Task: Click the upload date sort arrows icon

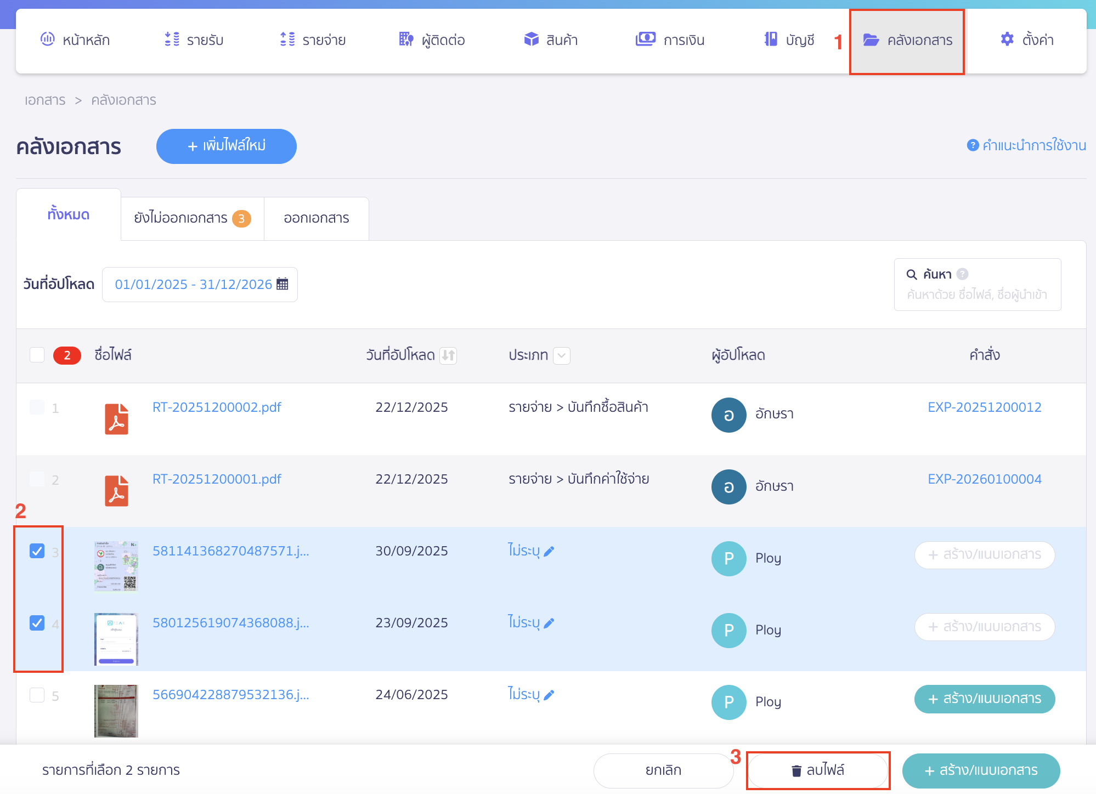Action: pyautogui.click(x=448, y=355)
